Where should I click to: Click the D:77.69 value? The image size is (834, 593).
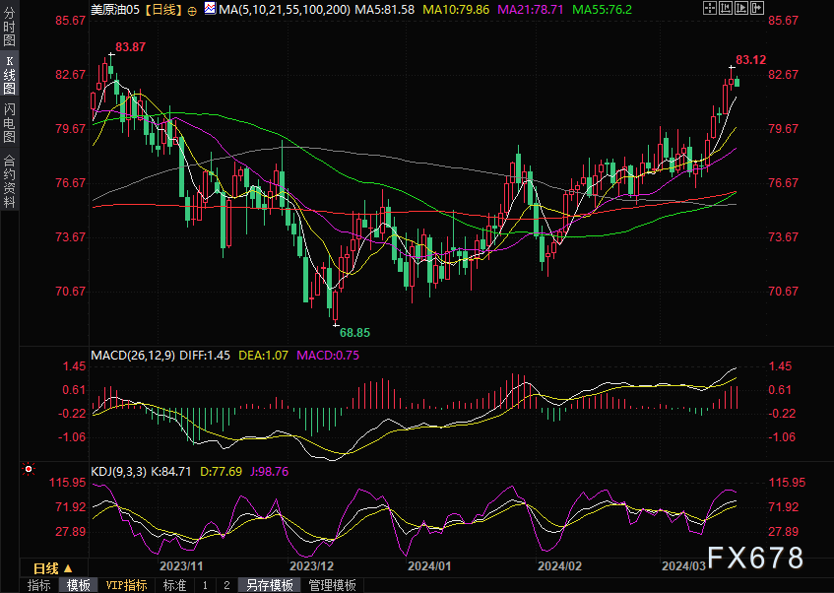pyautogui.click(x=221, y=472)
